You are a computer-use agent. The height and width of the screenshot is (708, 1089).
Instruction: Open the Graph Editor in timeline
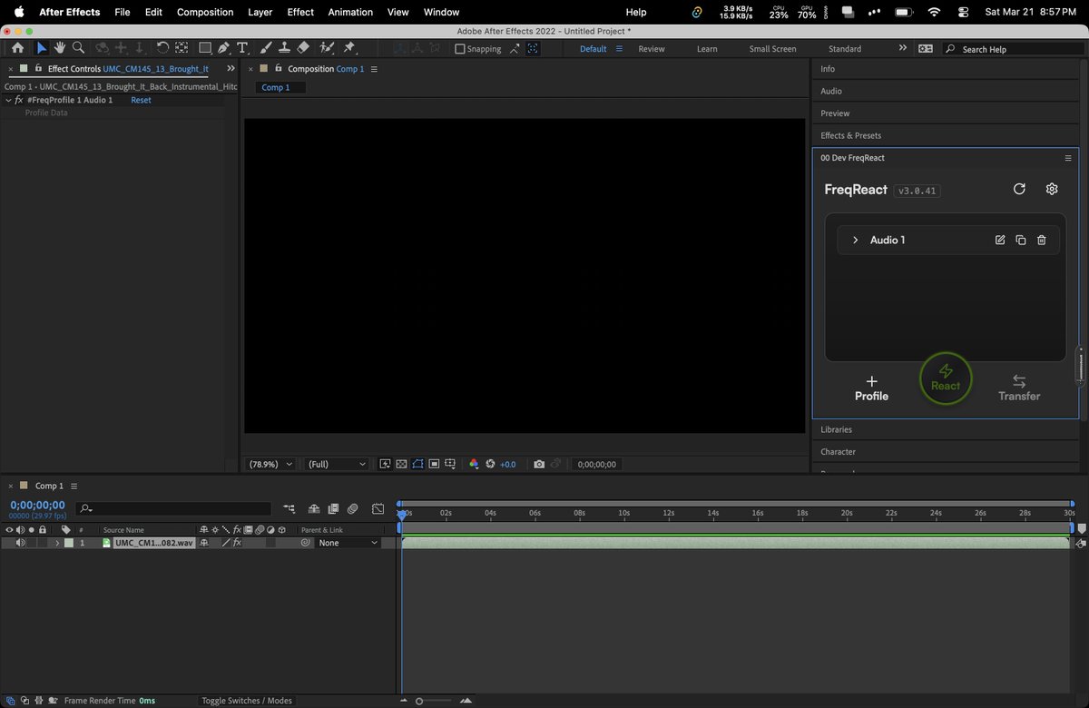(x=378, y=509)
